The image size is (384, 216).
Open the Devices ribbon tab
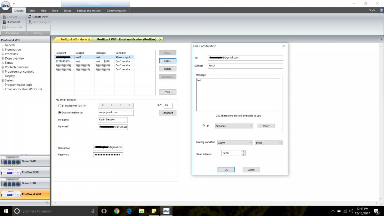click(x=19, y=11)
